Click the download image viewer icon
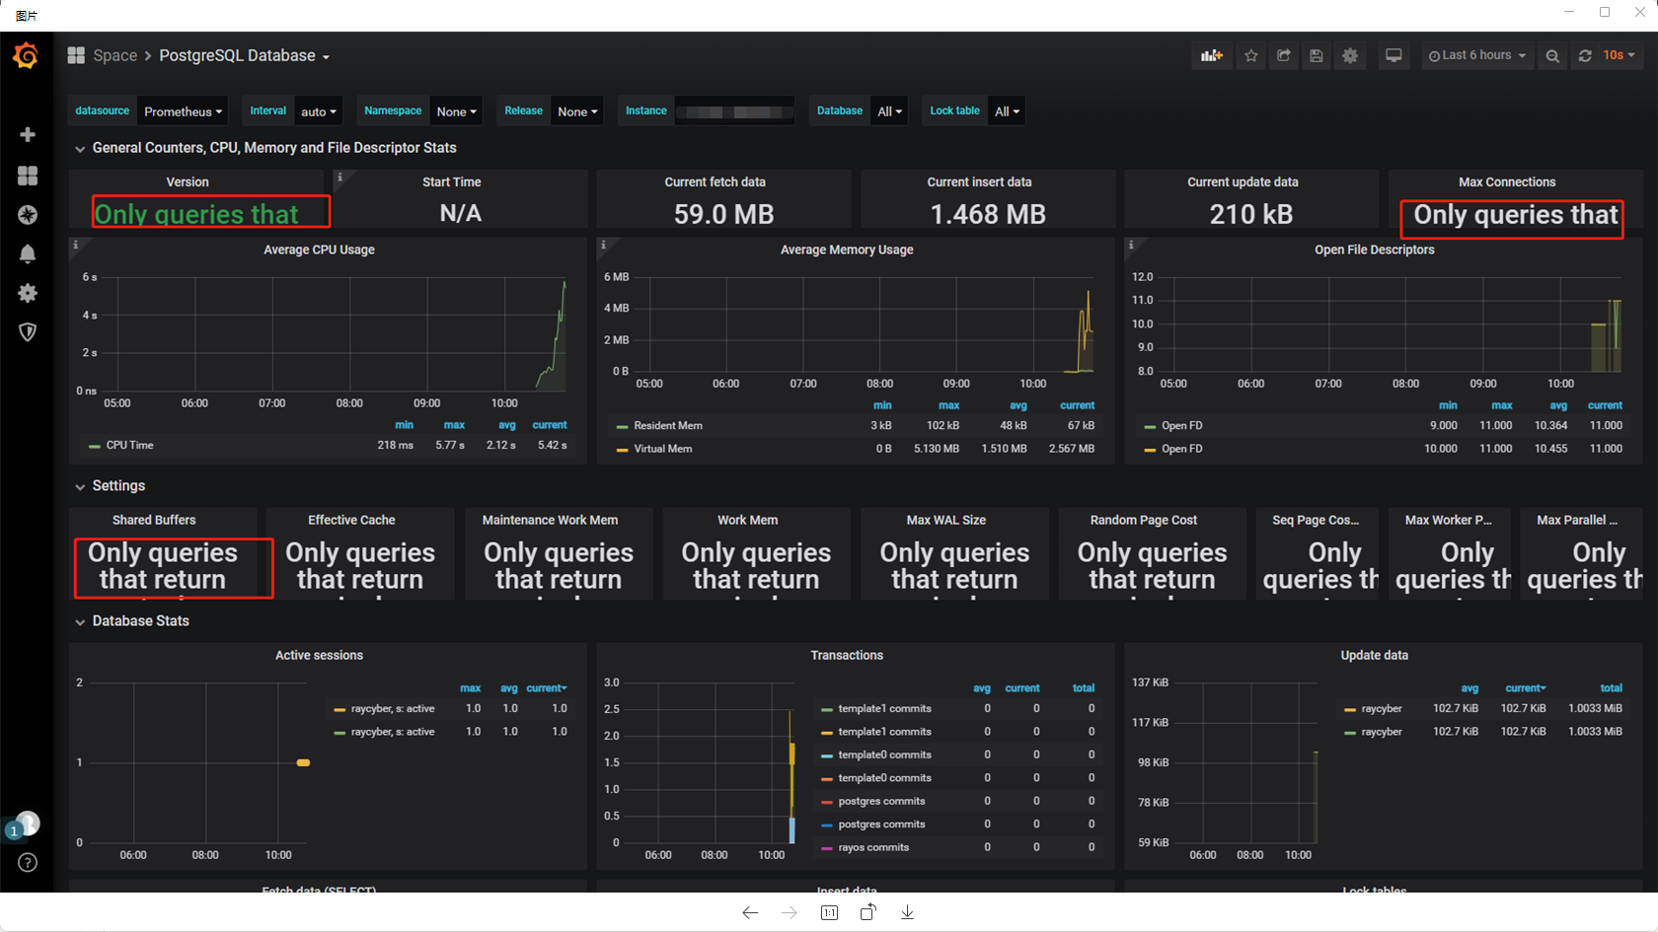Viewport: 1658px width, 932px height. (x=907, y=913)
